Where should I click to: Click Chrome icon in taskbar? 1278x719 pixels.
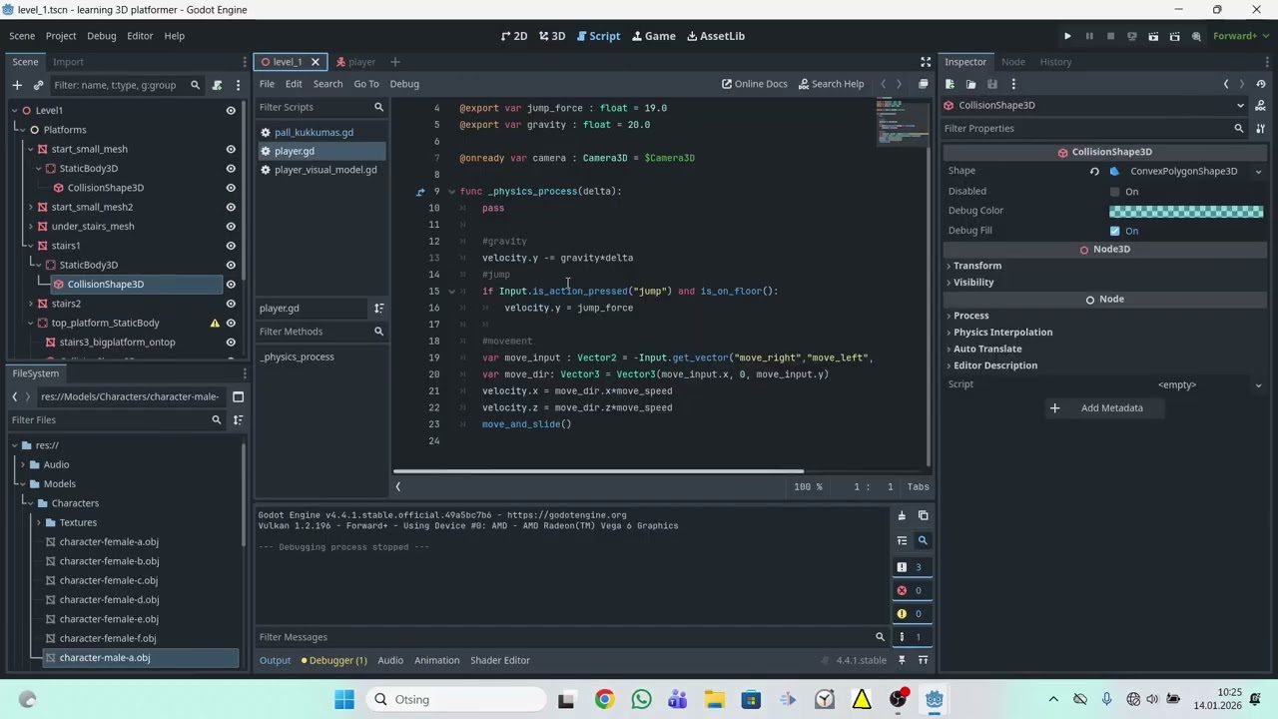coord(604,699)
